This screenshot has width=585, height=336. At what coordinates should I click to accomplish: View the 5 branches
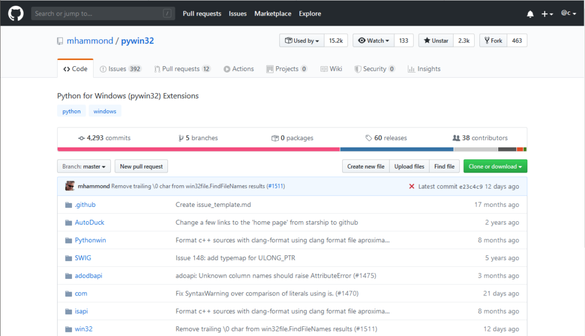pos(198,138)
